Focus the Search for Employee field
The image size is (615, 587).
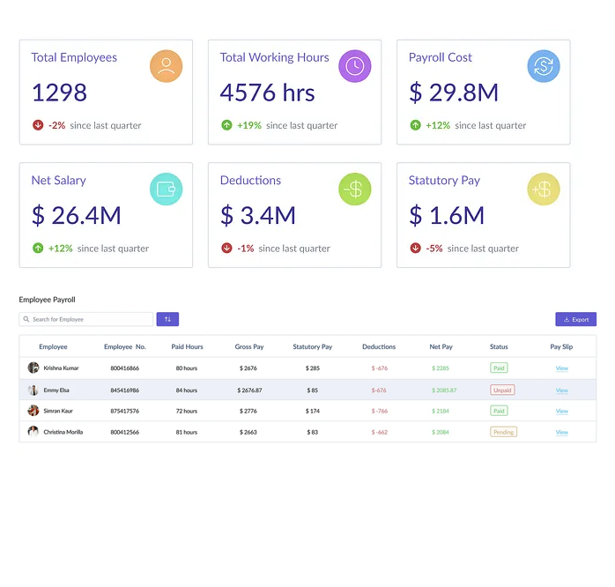pyautogui.click(x=88, y=319)
